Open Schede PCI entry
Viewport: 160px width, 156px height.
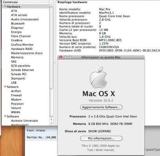(x=19, y=74)
